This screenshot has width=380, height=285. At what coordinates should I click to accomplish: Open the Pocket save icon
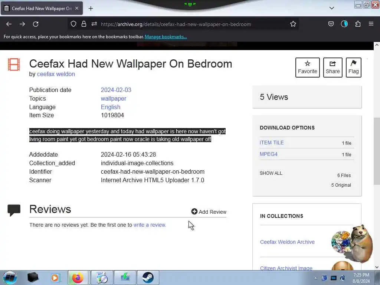[331, 24]
